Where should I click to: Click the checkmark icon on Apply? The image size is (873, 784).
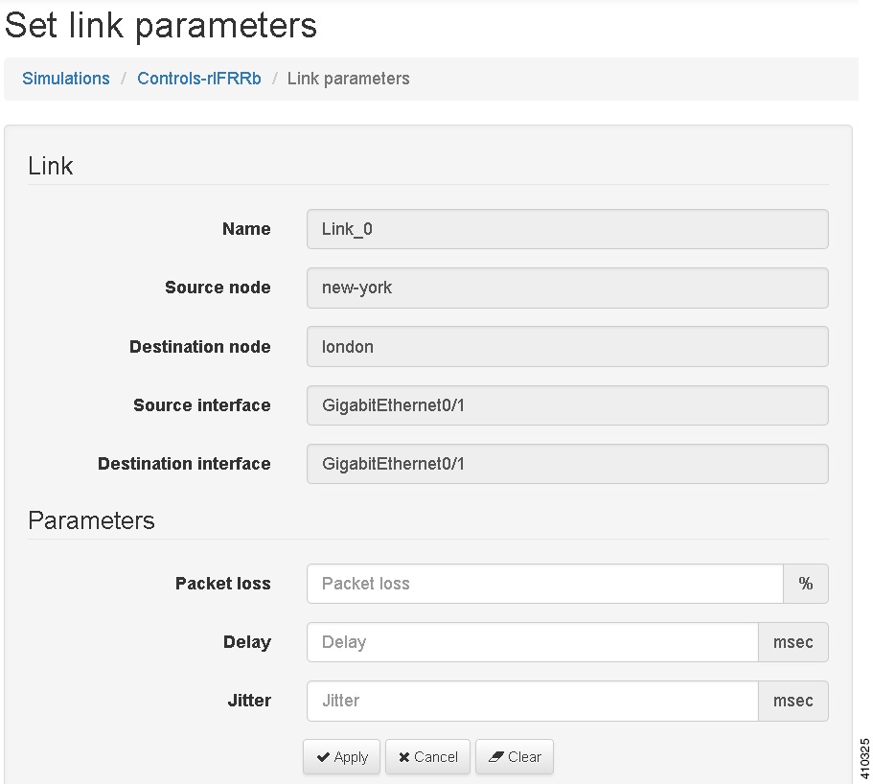coord(323,757)
